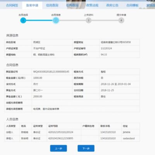
Task: Click the address value sadasdasd
Action: (x=129, y=138)
